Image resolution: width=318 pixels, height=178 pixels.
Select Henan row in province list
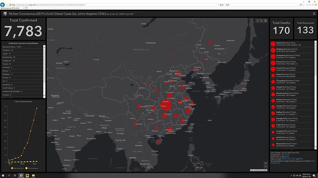pyautogui.click(x=292, y=63)
